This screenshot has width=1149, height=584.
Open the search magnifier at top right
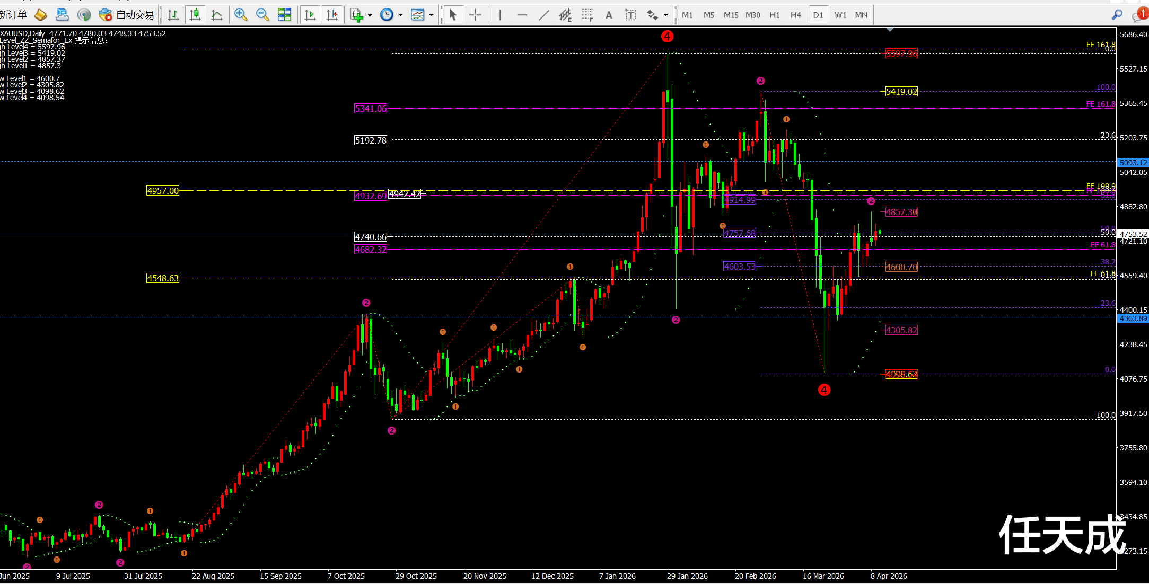[x=1117, y=15]
